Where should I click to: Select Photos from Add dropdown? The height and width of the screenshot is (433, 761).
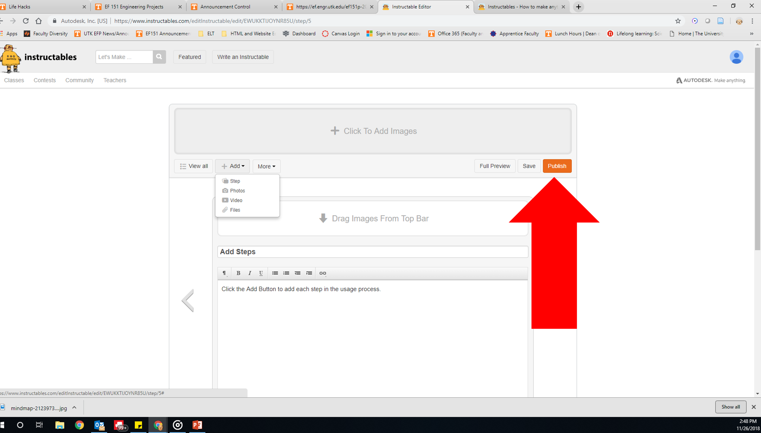click(237, 190)
